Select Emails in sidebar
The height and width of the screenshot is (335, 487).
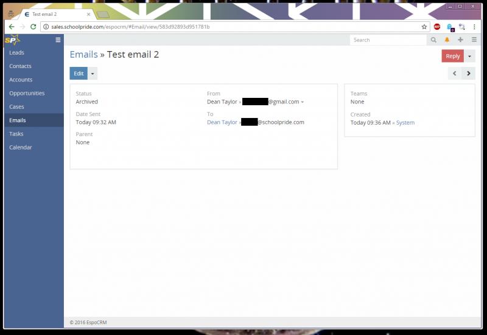click(x=34, y=120)
